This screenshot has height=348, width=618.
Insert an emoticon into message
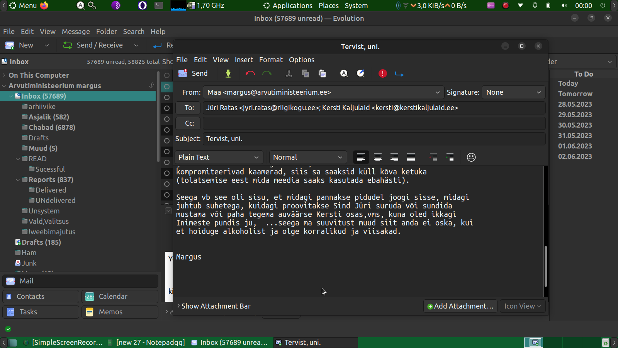(x=471, y=157)
